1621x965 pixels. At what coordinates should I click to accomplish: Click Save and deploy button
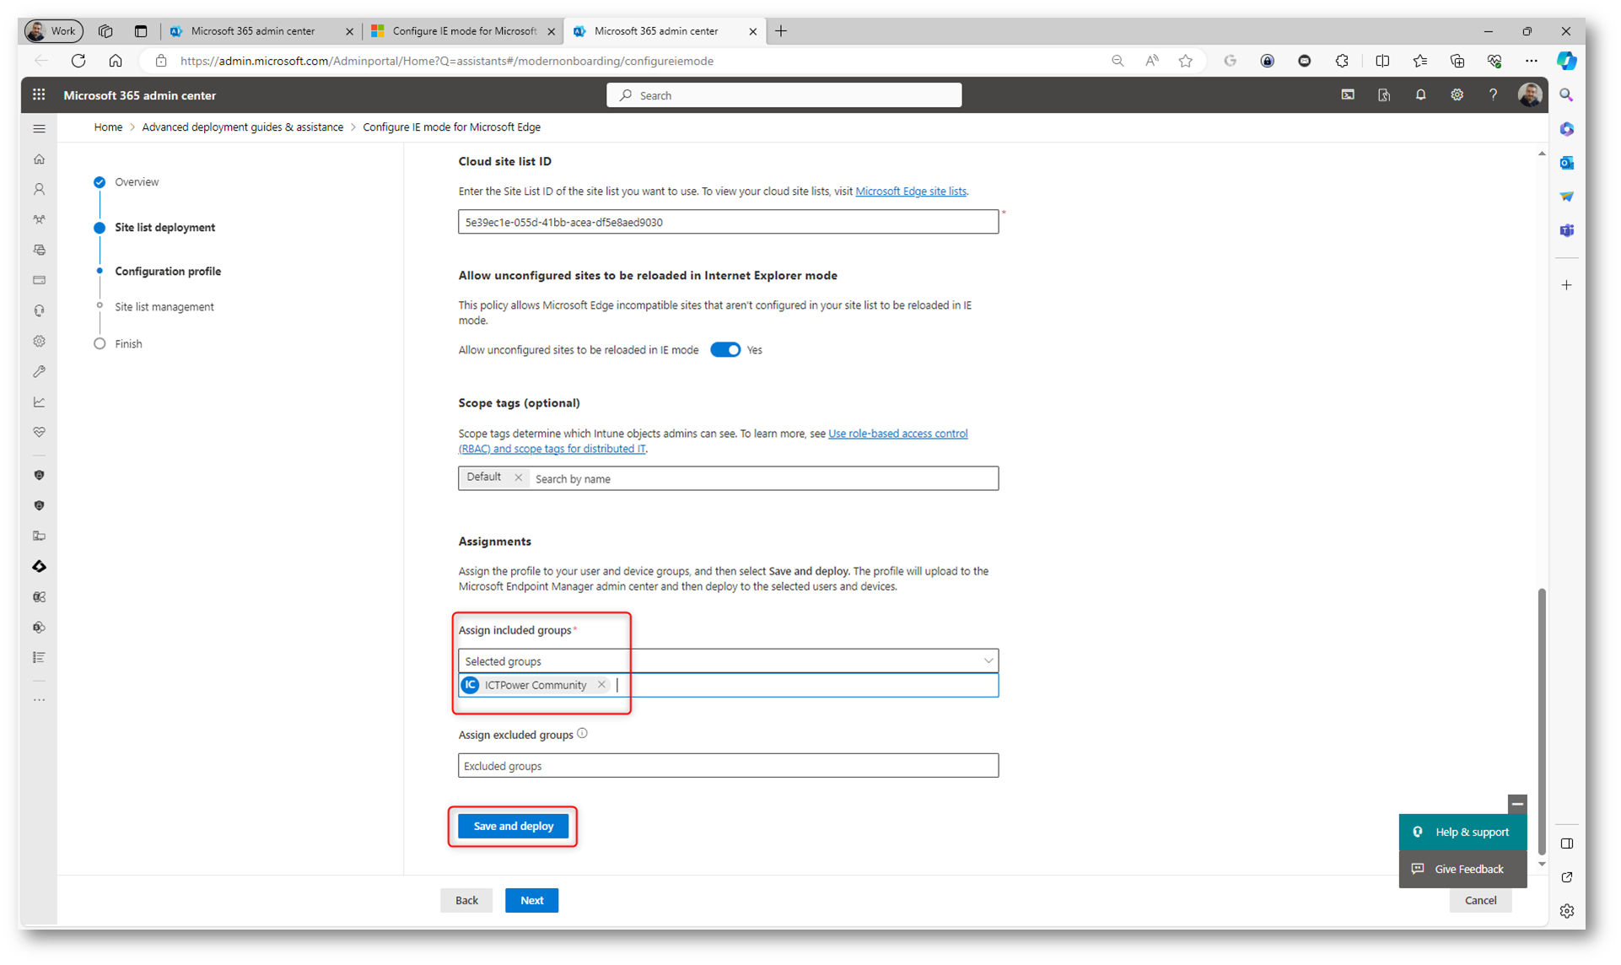513,826
